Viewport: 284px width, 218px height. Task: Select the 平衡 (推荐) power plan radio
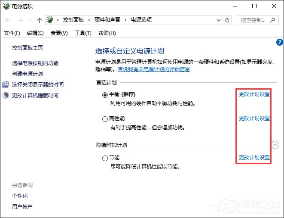105,95
